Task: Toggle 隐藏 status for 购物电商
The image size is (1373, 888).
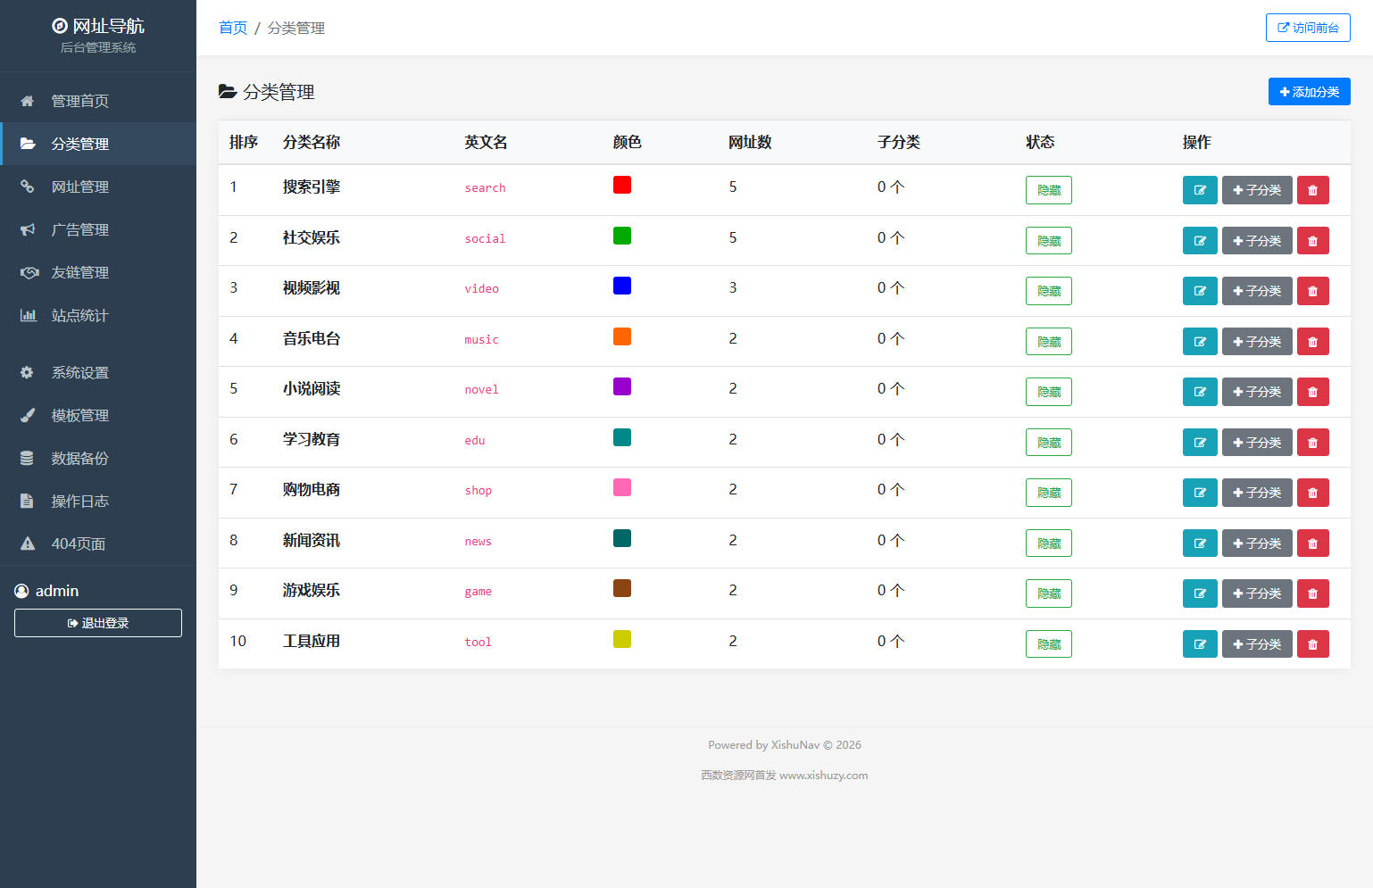Action: point(1049,493)
